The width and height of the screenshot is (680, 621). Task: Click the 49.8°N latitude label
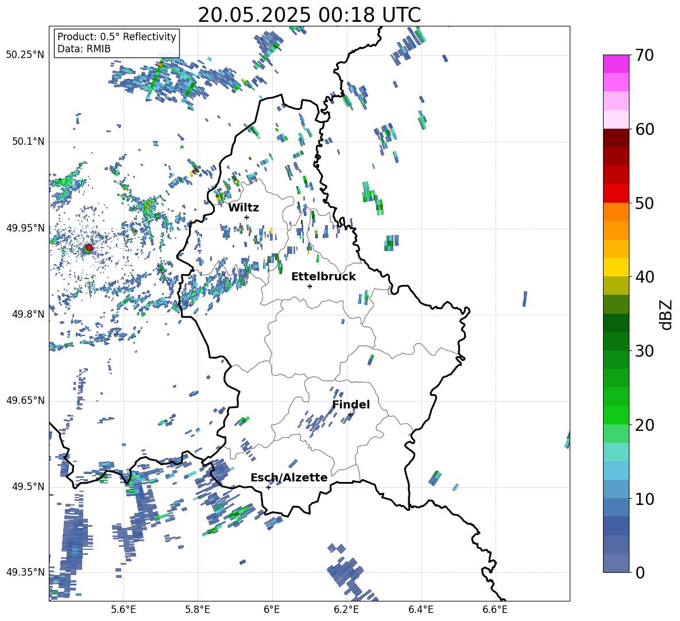[x=28, y=314]
